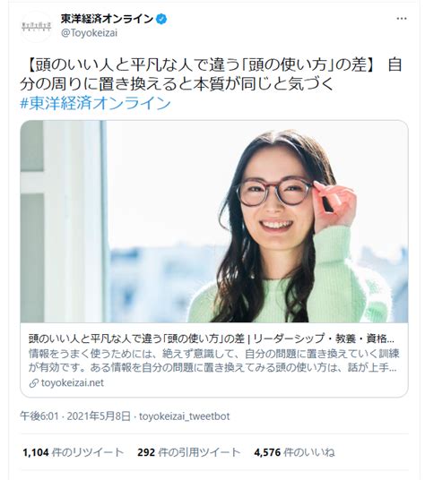
Task: Open the three-dot more options menu
Action: [402, 19]
